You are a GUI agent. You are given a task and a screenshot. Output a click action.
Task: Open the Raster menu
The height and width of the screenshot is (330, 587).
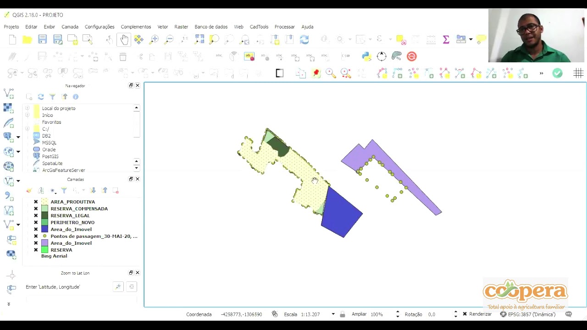click(181, 27)
